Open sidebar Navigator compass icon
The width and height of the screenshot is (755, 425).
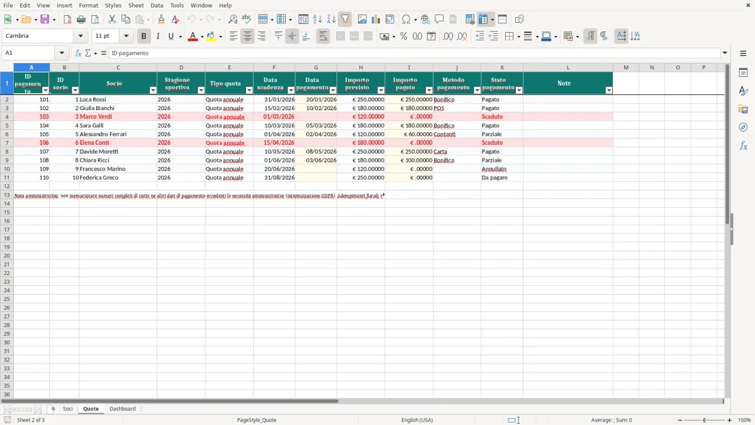743,127
